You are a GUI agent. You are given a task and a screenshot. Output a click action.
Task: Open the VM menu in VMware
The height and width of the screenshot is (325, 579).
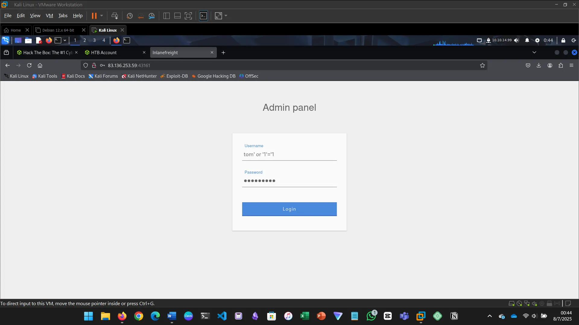tap(49, 16)
